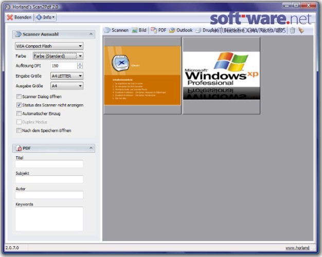Open the Info menu
Image resolution: width=322 pixels, height=257 pixels.
46,17
